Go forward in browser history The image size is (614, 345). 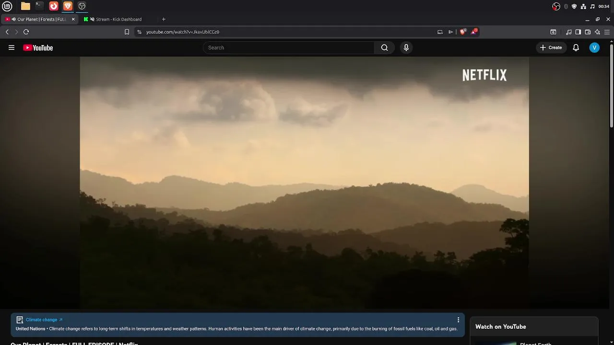pos(16,32)
